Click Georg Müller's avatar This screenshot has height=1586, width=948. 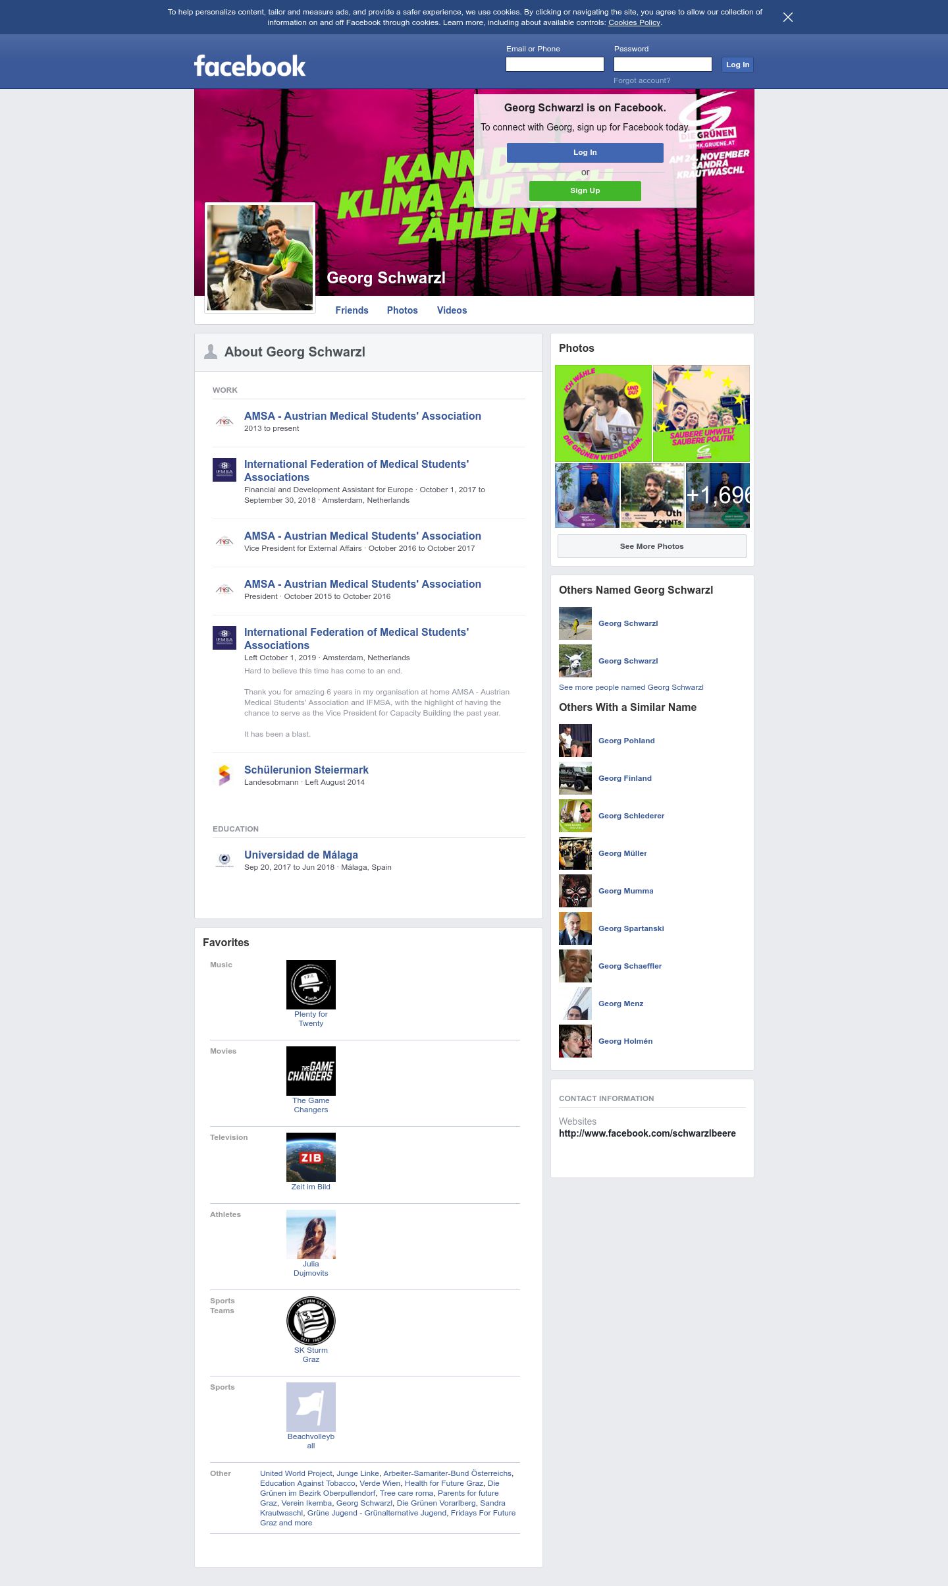click(575, 853)
